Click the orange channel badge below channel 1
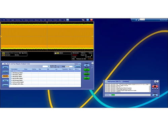Image resolution: width=168 pixels, height=126 pixels. pos(3,55)
